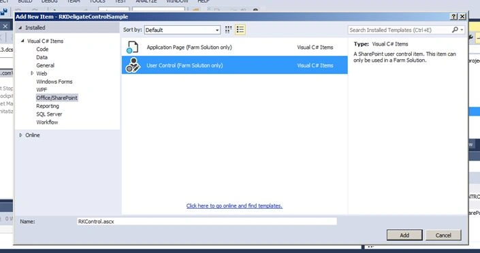Click User Control (Farm Solution only) text
Screen dimensions: 480x253
185,65
